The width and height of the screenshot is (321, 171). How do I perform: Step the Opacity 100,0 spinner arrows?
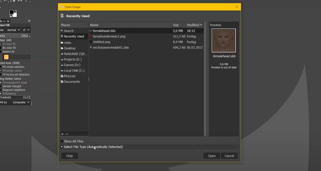29,36
